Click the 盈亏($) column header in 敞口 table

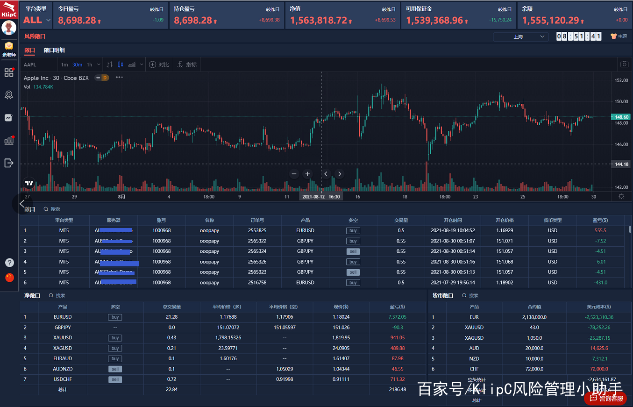click(600, 220)
